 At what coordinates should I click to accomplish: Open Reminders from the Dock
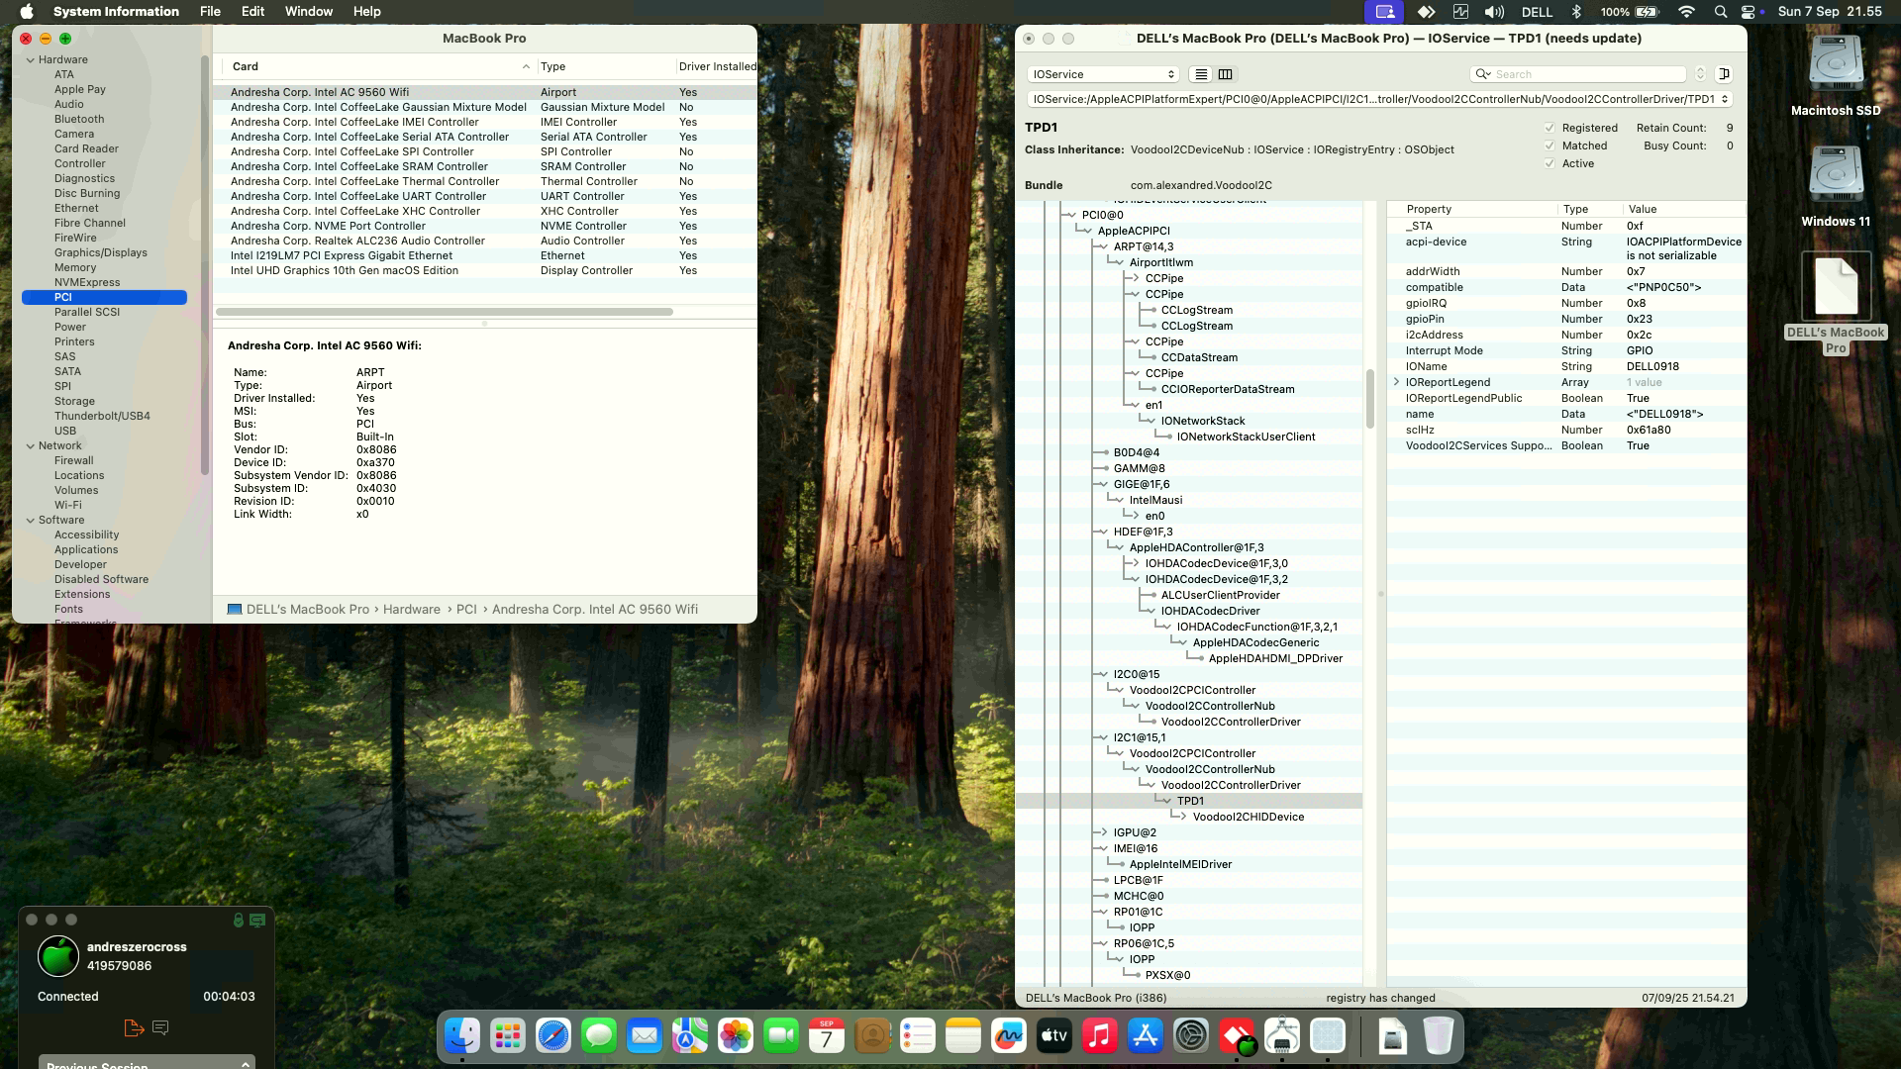918,1036
